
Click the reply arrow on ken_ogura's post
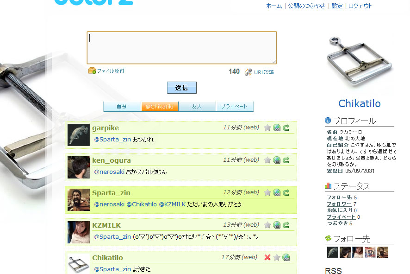[286, 160]
